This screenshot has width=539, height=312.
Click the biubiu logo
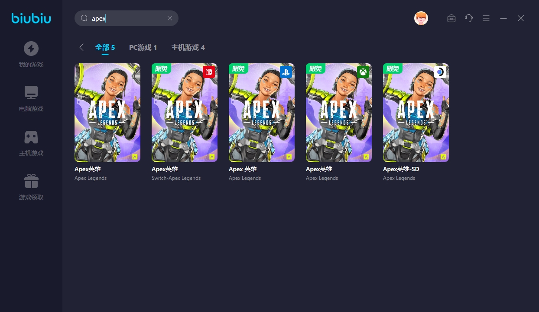pos(31,18)
